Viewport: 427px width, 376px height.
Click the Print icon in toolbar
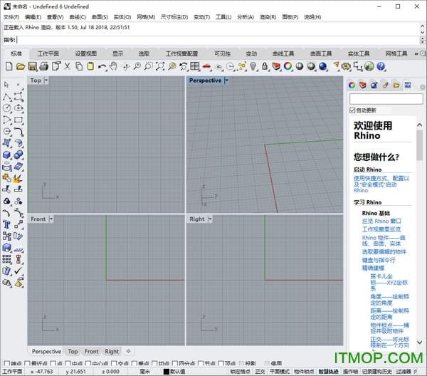point(44,66)
